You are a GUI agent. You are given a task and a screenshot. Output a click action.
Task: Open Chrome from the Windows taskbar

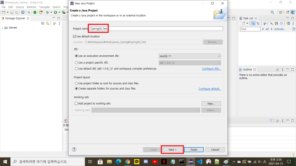coord(128,162)
